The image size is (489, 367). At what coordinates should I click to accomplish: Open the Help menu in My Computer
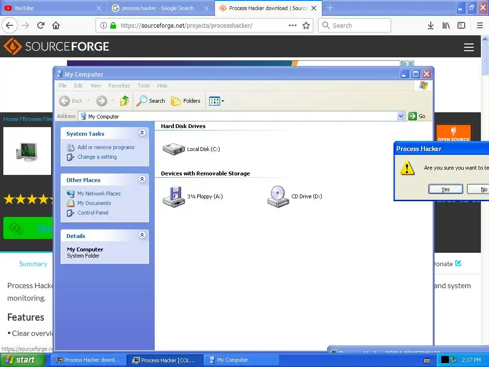tap(162, 86)
